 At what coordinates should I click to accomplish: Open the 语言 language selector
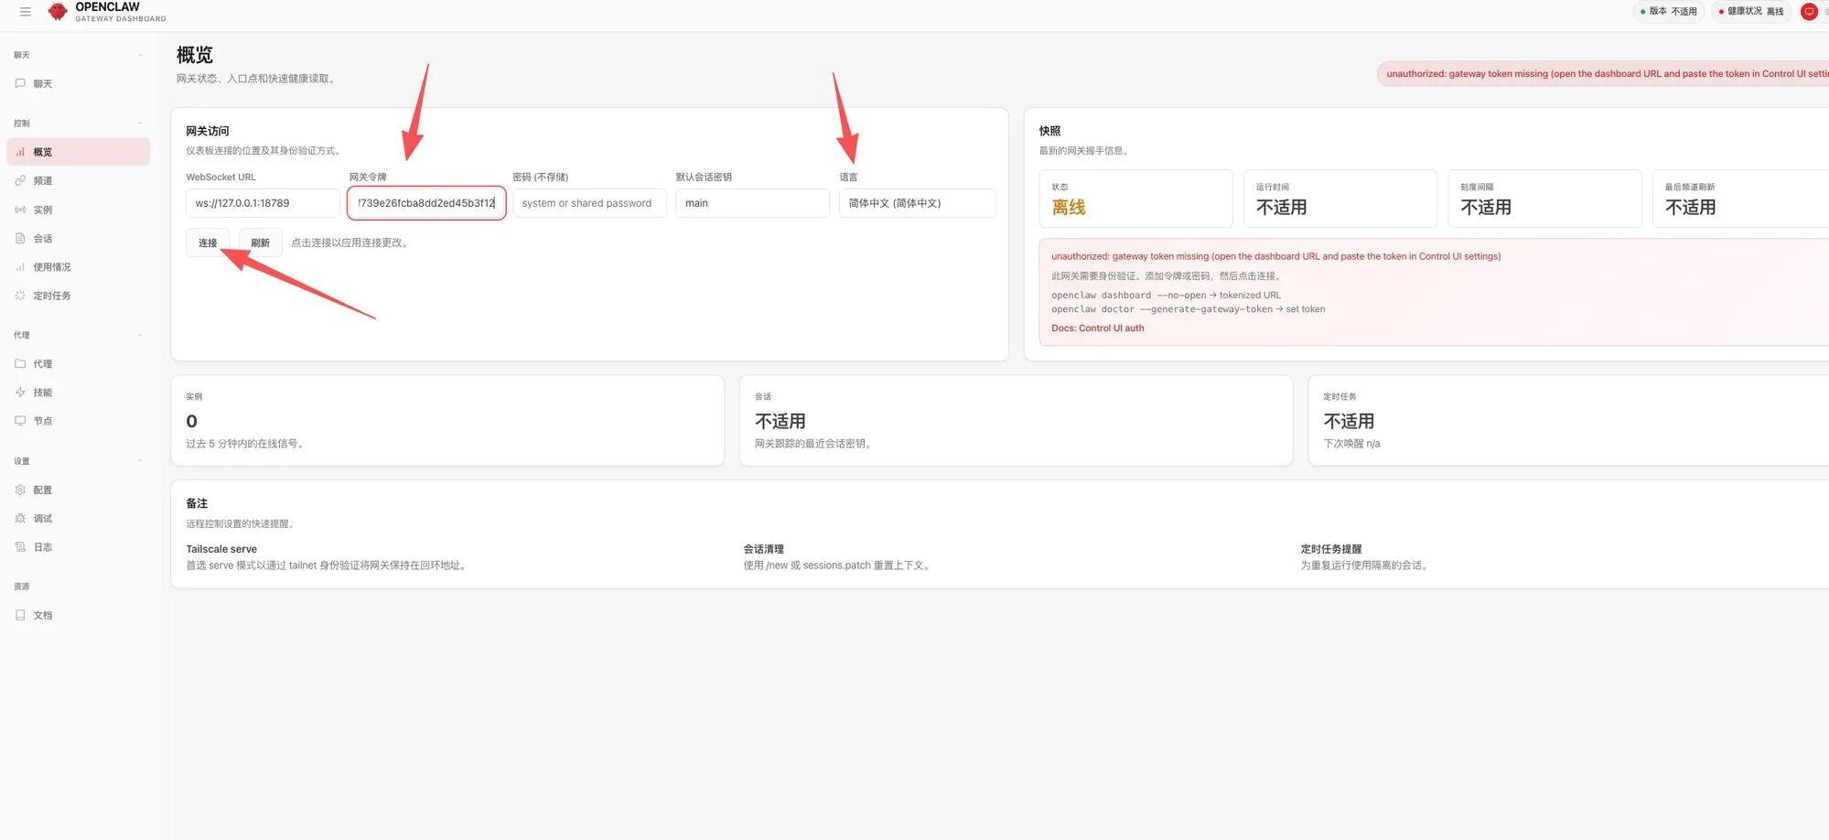point(917,202)
